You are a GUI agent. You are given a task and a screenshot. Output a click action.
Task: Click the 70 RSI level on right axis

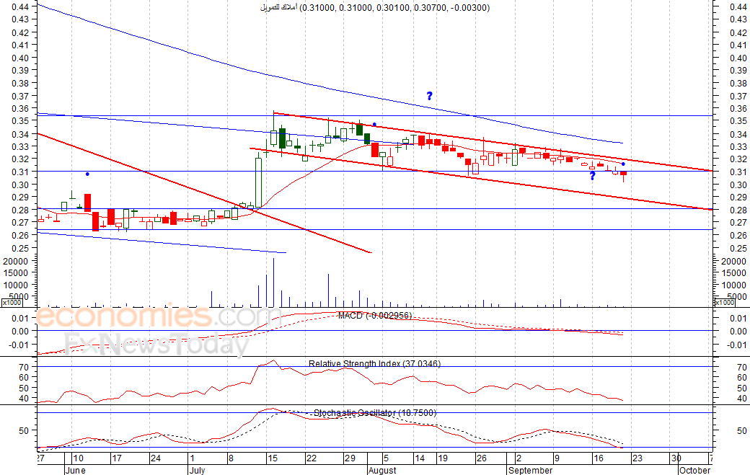click(x=742, y=368)
